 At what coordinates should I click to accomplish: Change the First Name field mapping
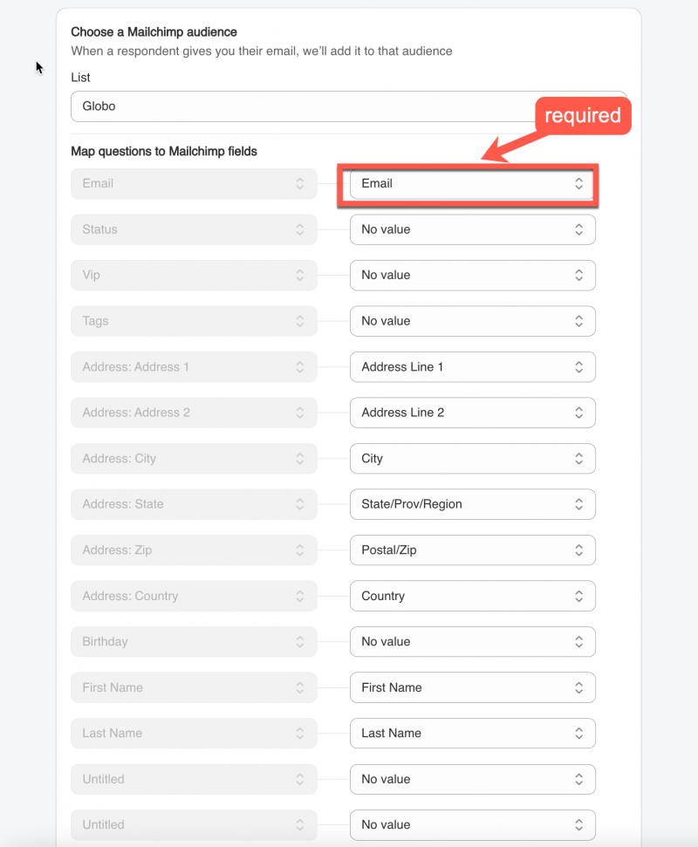click(x=471, y=687)
